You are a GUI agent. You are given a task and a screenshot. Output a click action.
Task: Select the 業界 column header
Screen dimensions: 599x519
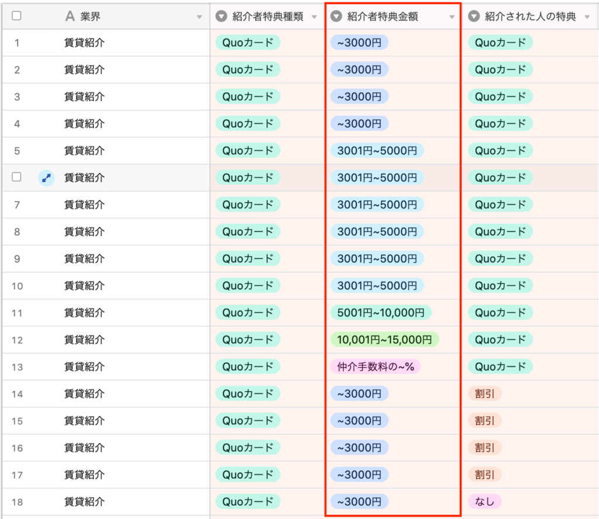(106, 16)
